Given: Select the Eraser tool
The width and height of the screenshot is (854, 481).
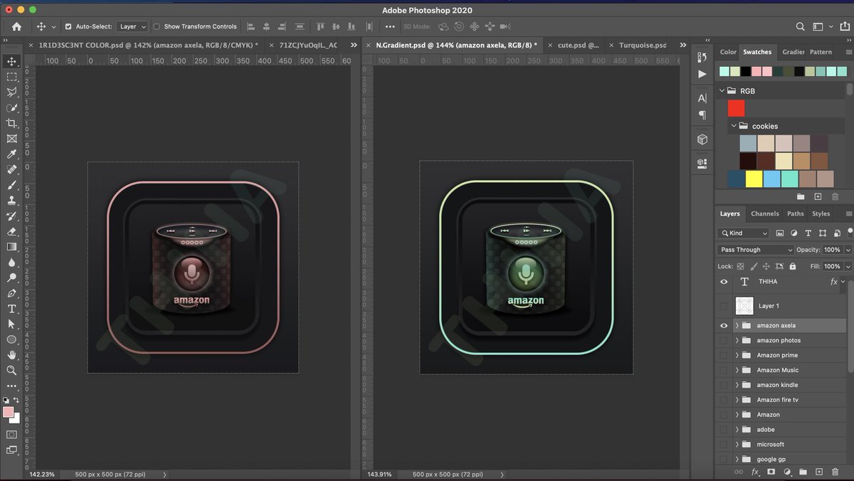Looking at the screenshot, I should point(12,231).
